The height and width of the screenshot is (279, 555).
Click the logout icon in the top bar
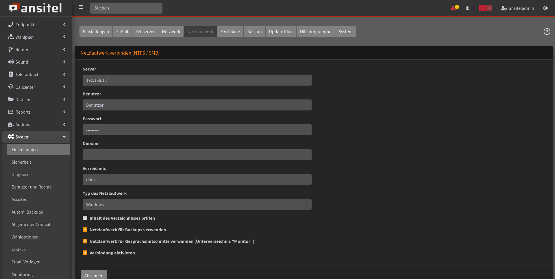(545, 8)
